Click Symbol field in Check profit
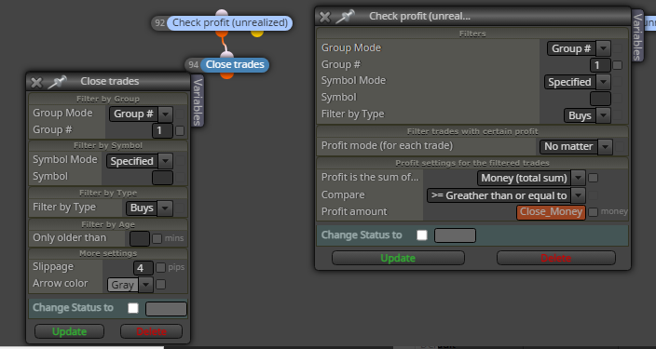656x349 pixels. [600, 99]
